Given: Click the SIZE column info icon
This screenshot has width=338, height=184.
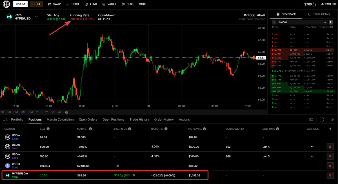Looking at the screenshot, I should 48,129.
